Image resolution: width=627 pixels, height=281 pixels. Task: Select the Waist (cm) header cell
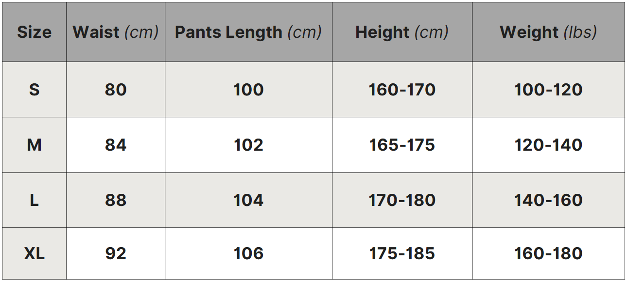(116, 32)
